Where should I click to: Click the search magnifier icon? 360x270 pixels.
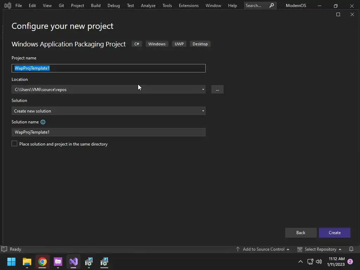272,5
